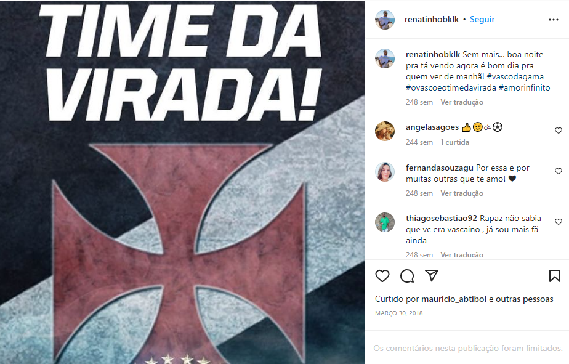Save post with the bookmark icon

click(554, 276)
